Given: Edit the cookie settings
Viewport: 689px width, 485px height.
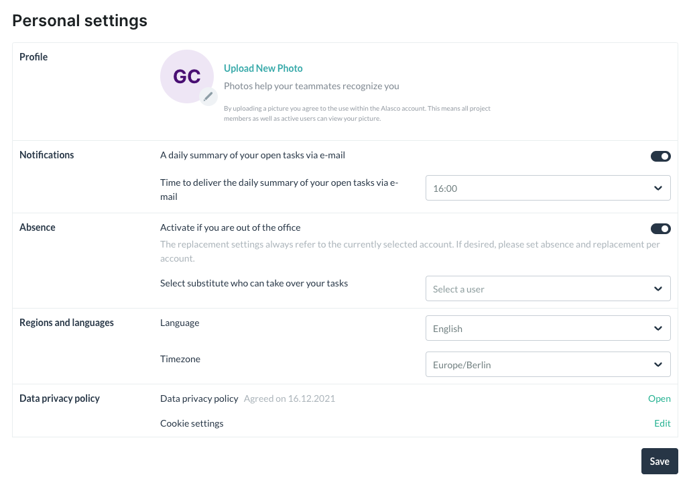Looking at the screenshot, I should (662, 423).
